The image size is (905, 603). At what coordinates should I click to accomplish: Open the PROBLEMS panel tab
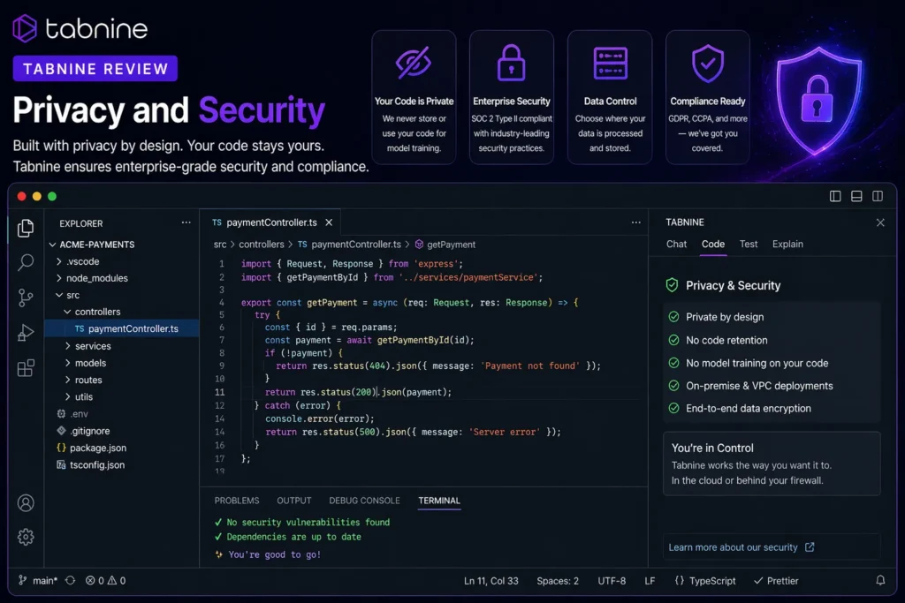click(x=237, y=501)
